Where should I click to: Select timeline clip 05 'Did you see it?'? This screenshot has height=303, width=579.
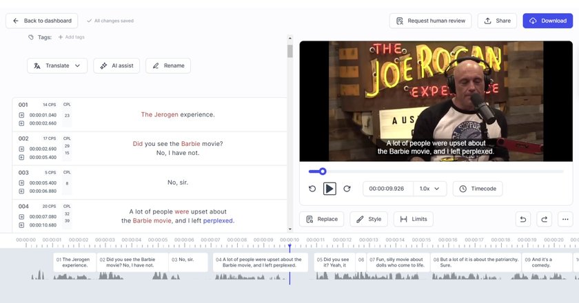point(334,262)
